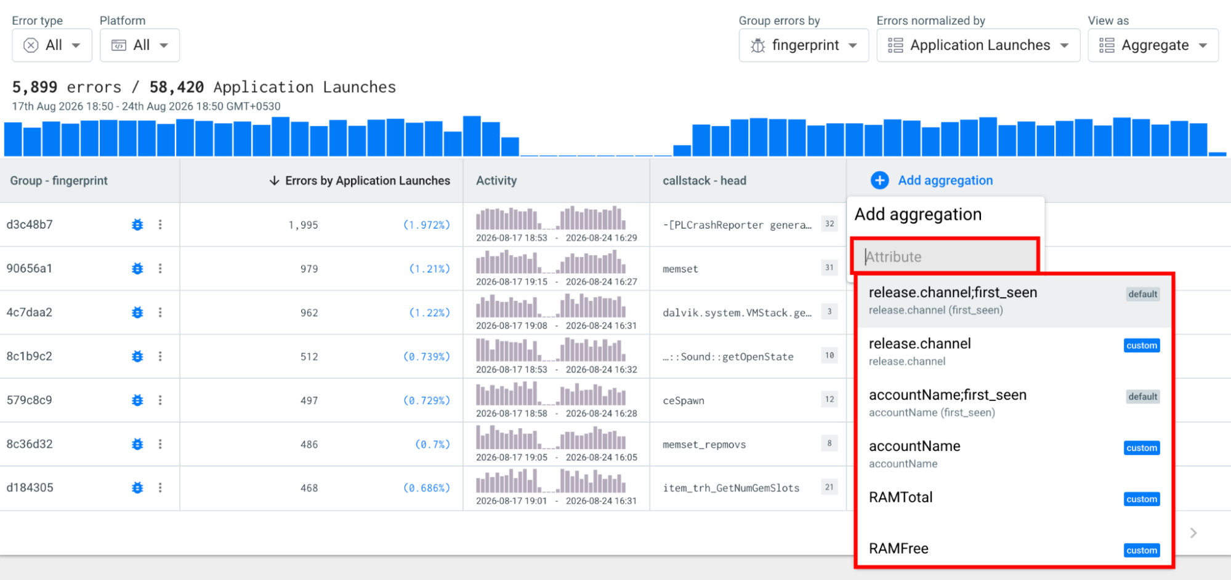Open the 0.686% error rate link
Viewport: 1231px width, 580px height.
pyautogui.click(x=427, y=488)
